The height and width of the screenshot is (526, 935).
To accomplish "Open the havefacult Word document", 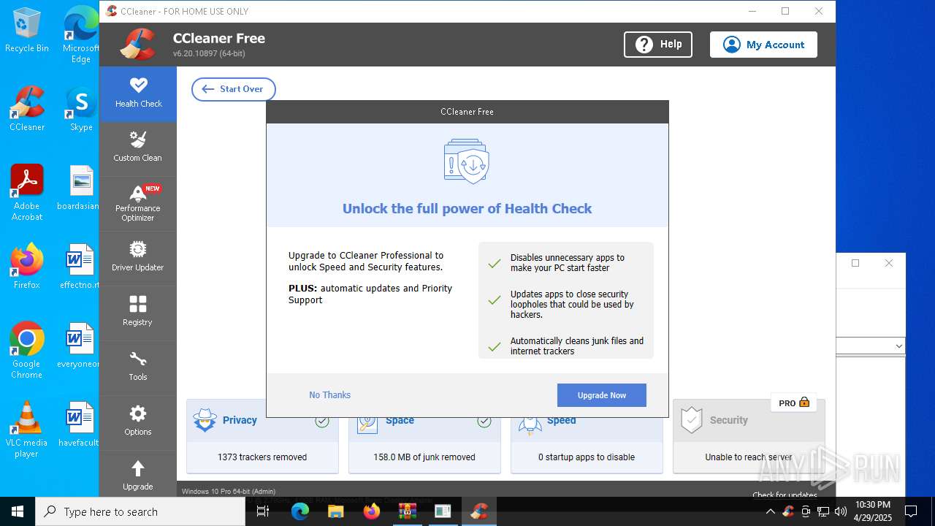I will pyautogui.click(x=79, y=424).
